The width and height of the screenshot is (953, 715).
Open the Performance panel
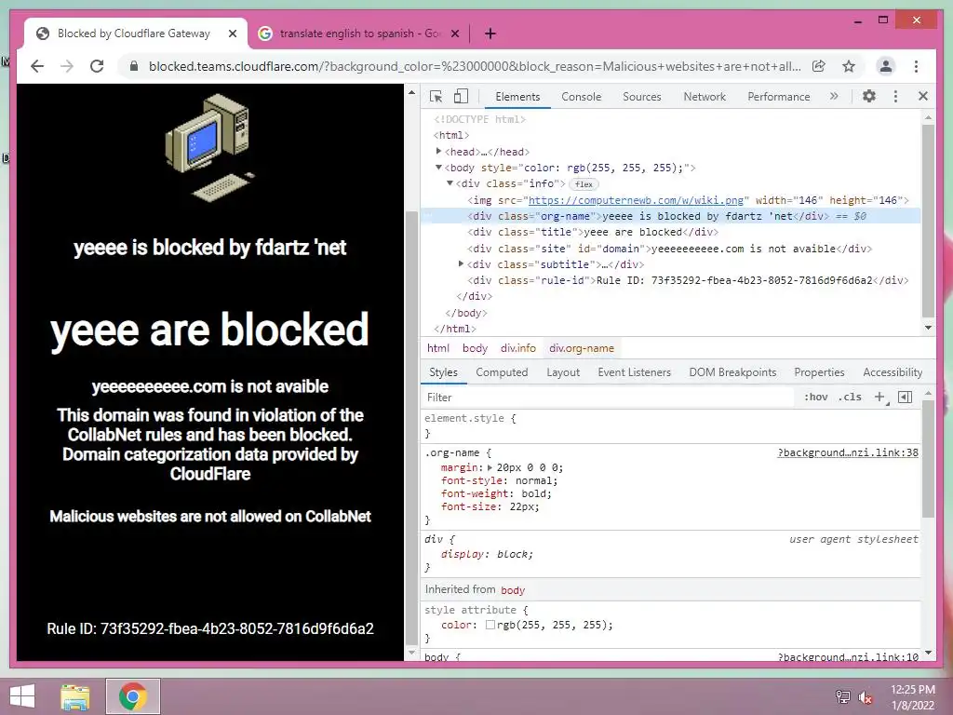click(x=779, y=97)
